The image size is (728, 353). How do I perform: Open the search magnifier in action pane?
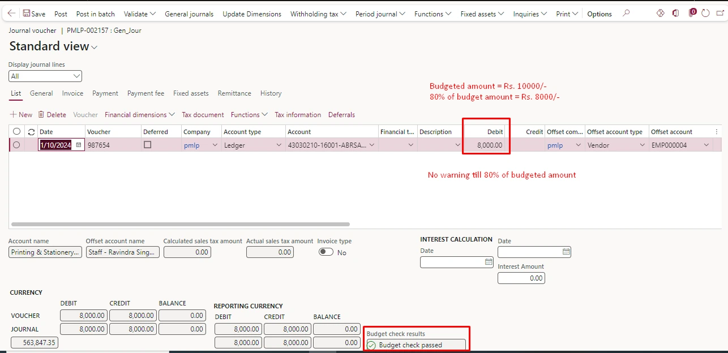pos(626,13)
